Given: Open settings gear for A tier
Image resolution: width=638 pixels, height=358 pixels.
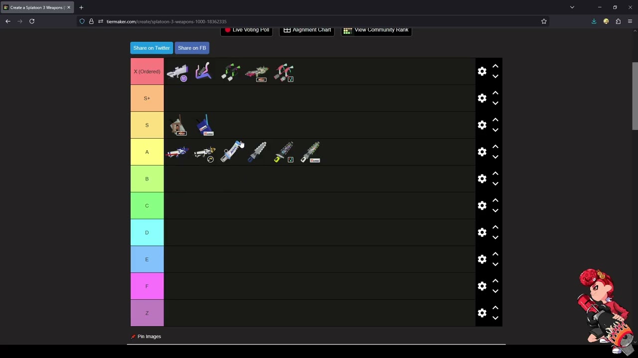Looking at the screenshot, I should coord(482,152).
